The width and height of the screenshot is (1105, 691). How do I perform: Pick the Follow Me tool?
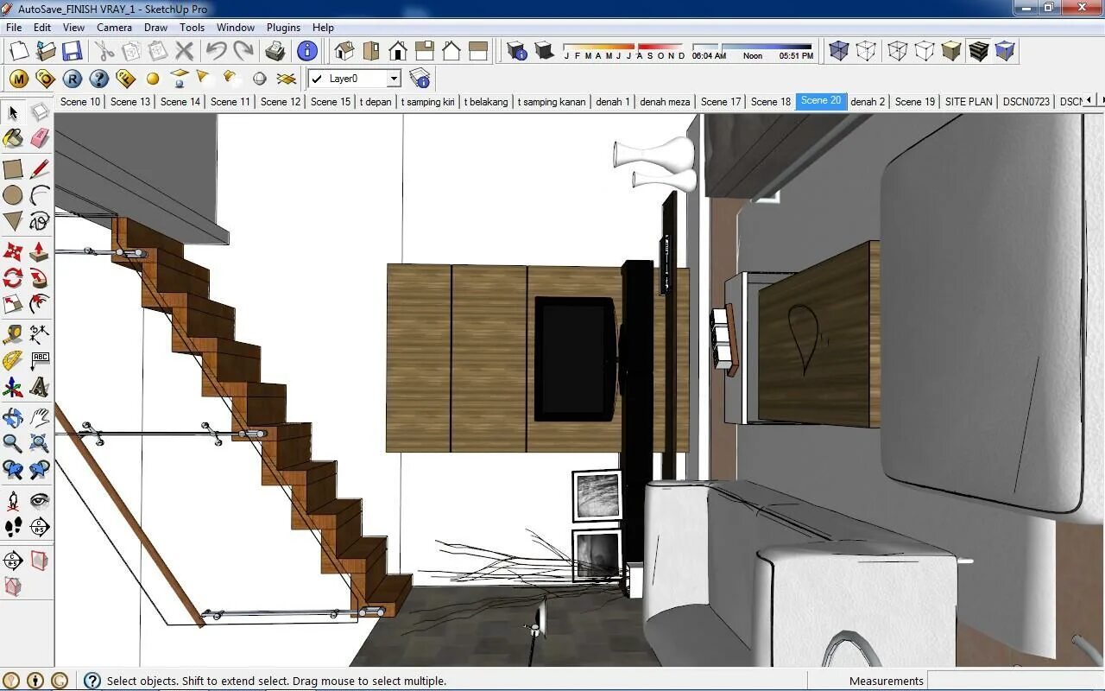click(x=40, y=277)
